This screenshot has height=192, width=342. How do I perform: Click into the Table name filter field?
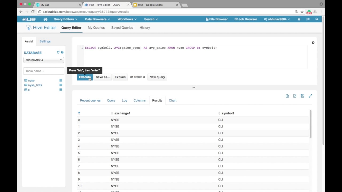tap(44, 71)
